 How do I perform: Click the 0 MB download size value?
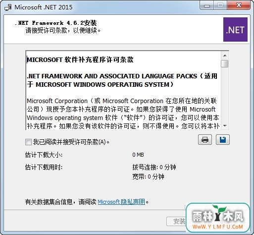(x=138, y=155)
